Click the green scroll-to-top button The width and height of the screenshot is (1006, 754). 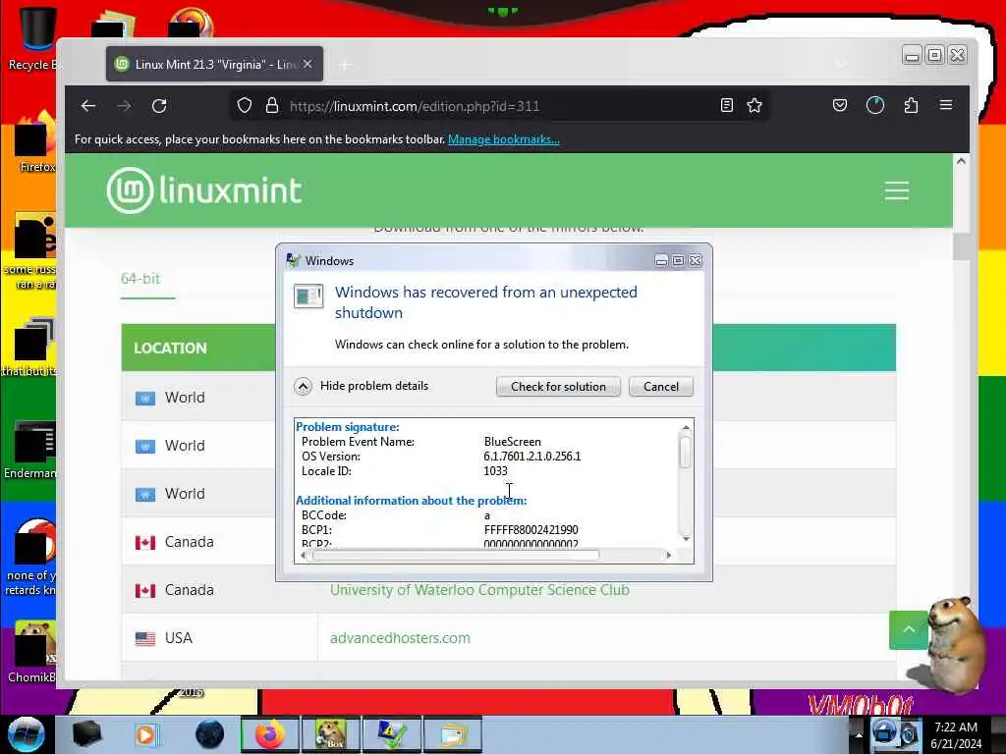[909, 629]
